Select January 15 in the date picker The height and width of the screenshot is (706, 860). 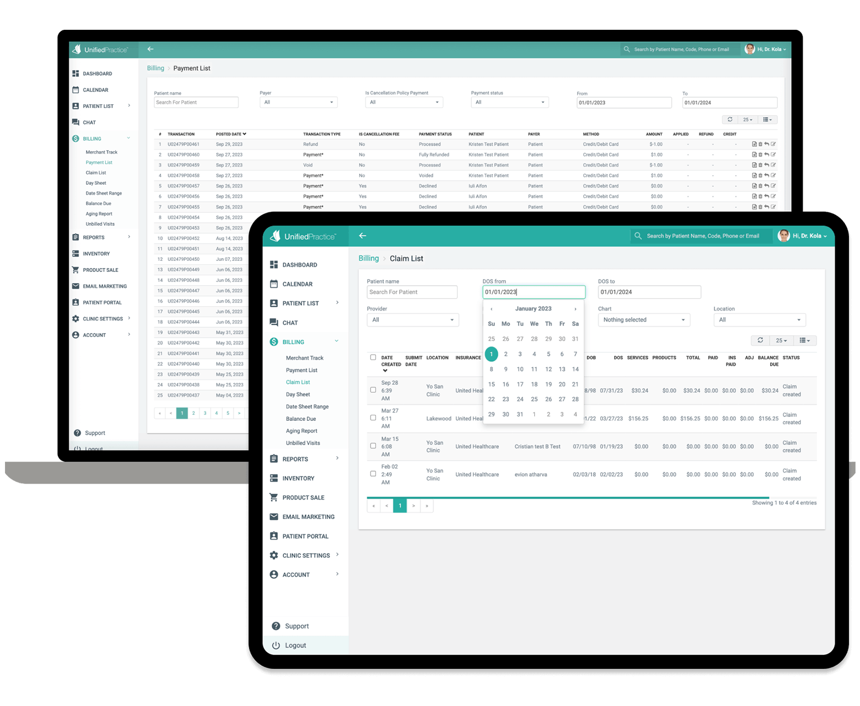point(491,384)
